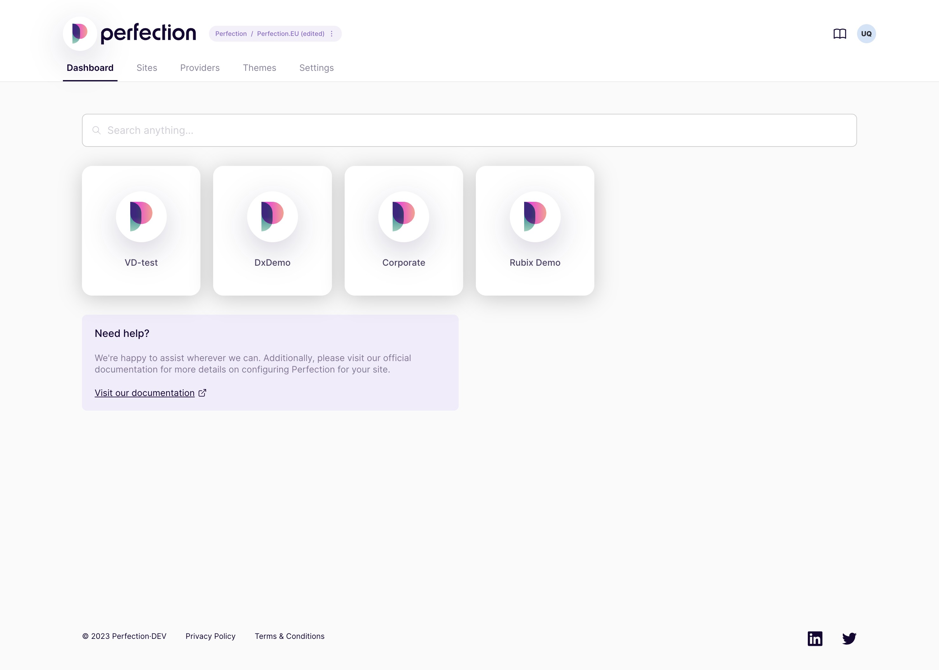
Task: Open Terms & Conditions link
Action: 289,636
